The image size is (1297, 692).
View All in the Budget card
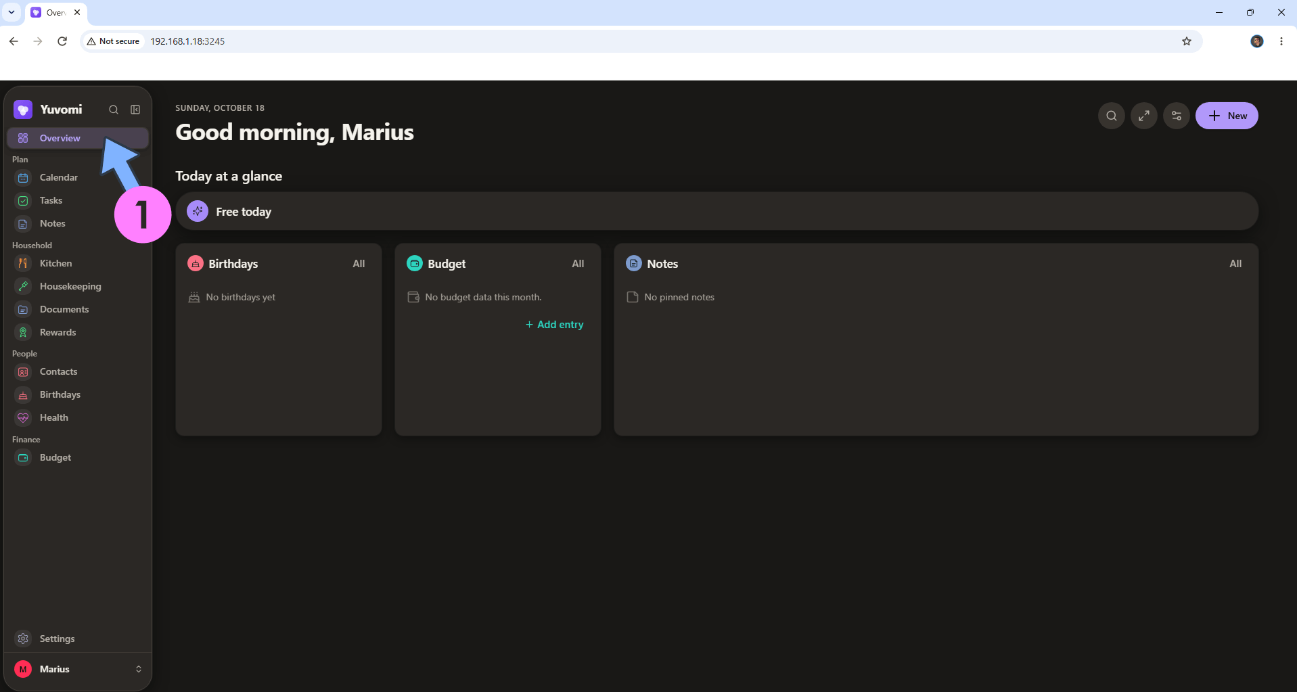[578, 264]
